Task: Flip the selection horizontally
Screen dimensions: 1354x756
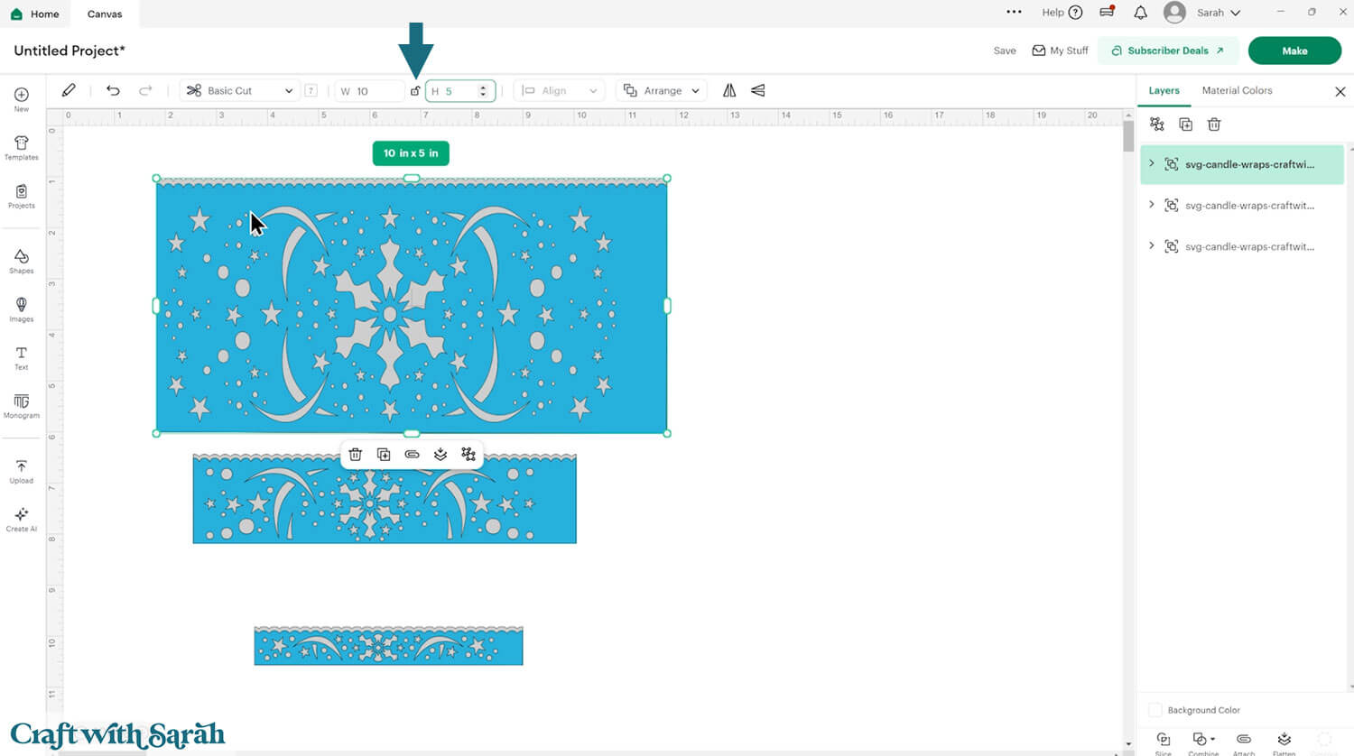Action: point(729,90)
